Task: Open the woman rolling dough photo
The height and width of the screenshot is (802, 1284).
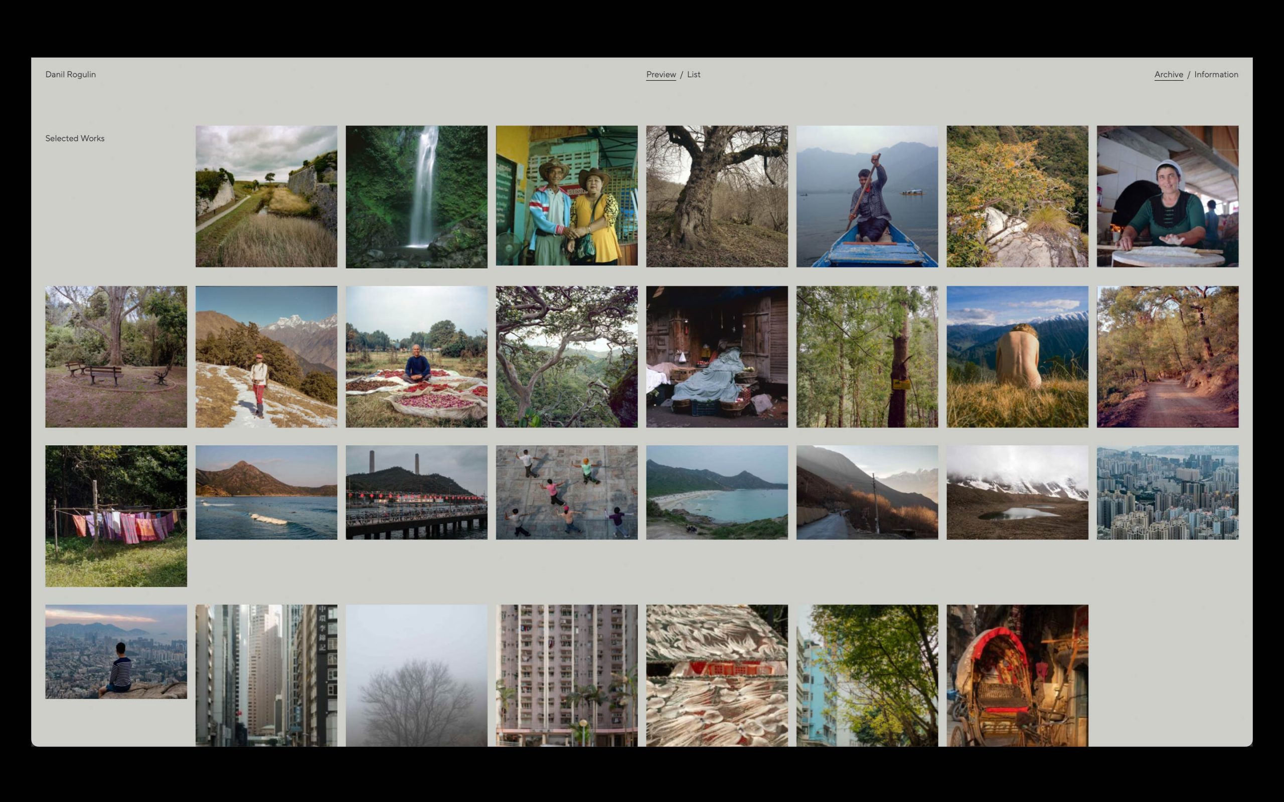Action: click(1167, 196)
